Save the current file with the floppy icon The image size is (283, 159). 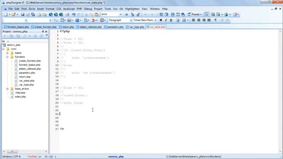pos(23,15)
